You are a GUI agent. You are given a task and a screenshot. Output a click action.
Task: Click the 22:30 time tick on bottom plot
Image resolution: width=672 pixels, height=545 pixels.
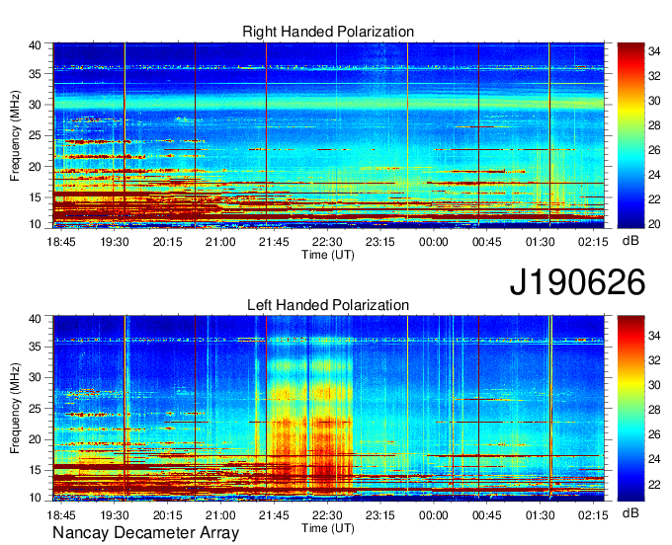[x=327, y=515]
